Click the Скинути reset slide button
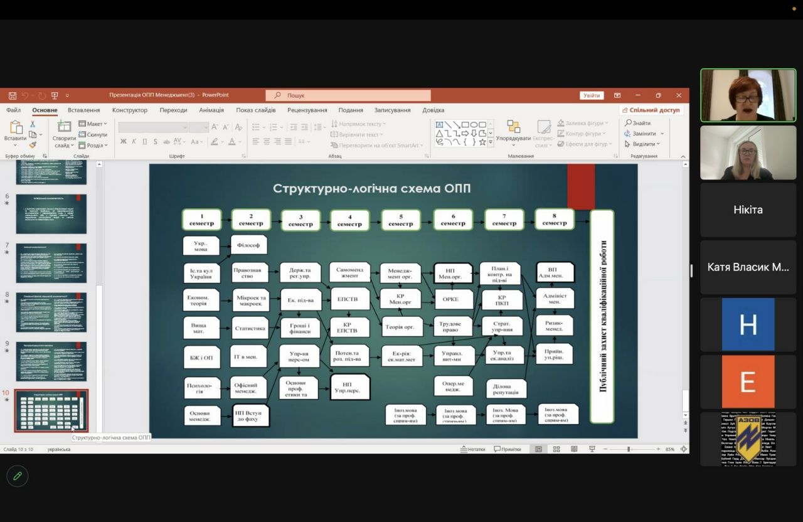Image resolution: width=803 pixels, height=522 pixels. [93, 134]
